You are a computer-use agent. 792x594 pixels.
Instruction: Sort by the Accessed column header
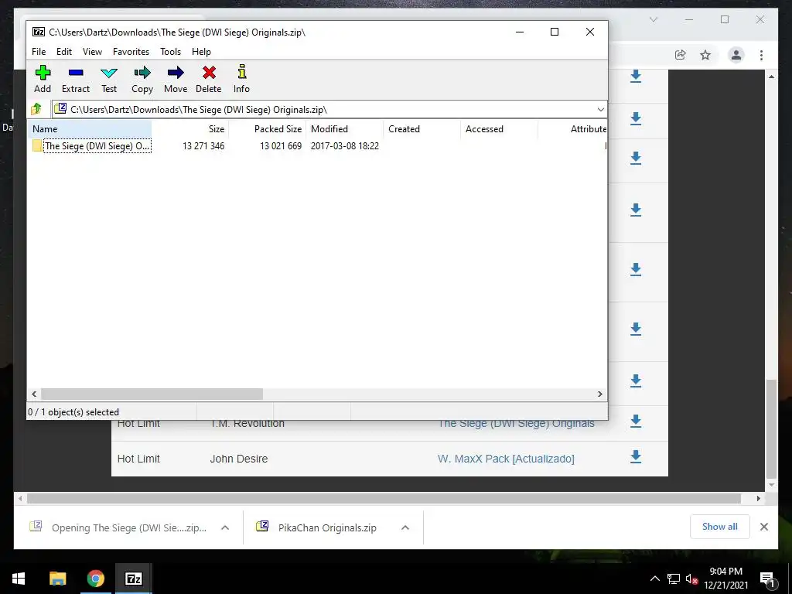(500, 129)
